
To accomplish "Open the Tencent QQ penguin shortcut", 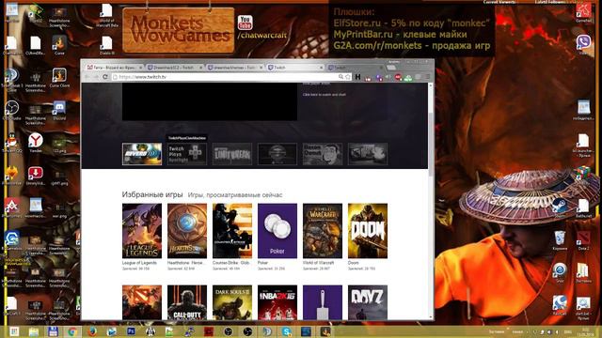I will click(12, 144).
